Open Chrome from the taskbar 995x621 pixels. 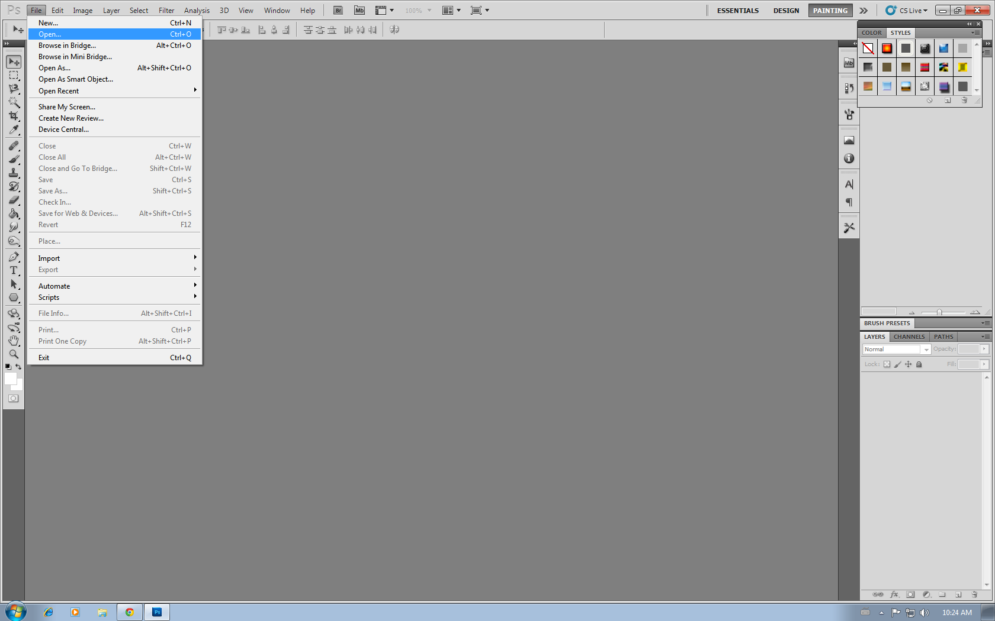pos(129,612)
